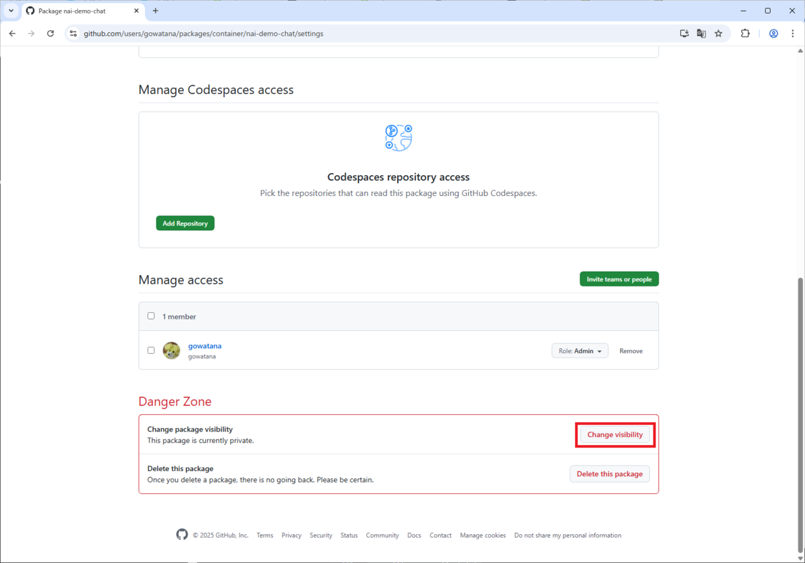Click Delete this package button
Viewport: 805px width, 563px height.
610,474
